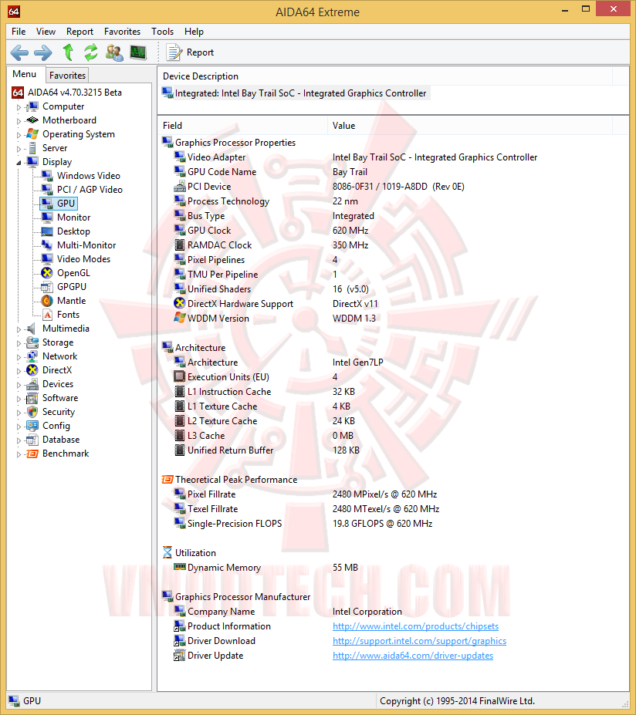Expand the Benchmark tree node
636x715 pixels.
(x=19, y=454)
